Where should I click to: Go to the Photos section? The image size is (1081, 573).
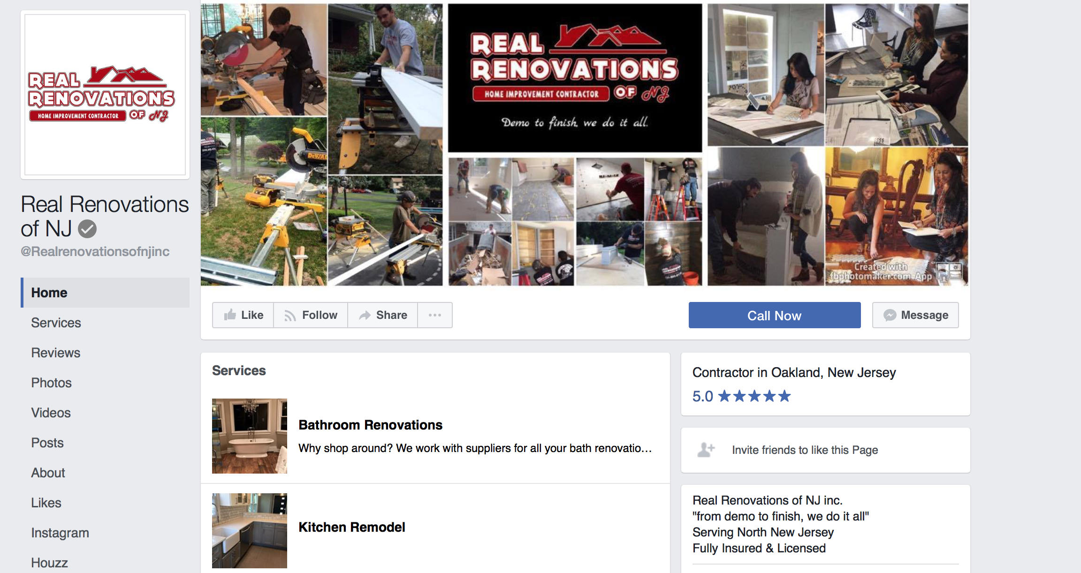point(51,383)
